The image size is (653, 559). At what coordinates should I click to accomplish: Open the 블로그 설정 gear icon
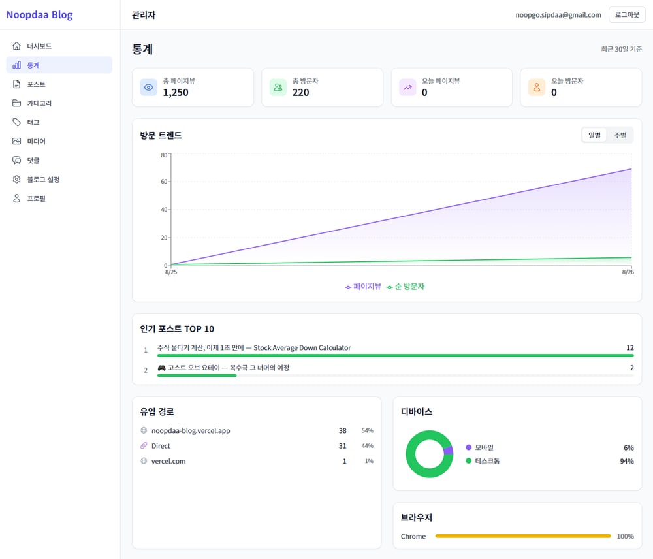point(17,179)
